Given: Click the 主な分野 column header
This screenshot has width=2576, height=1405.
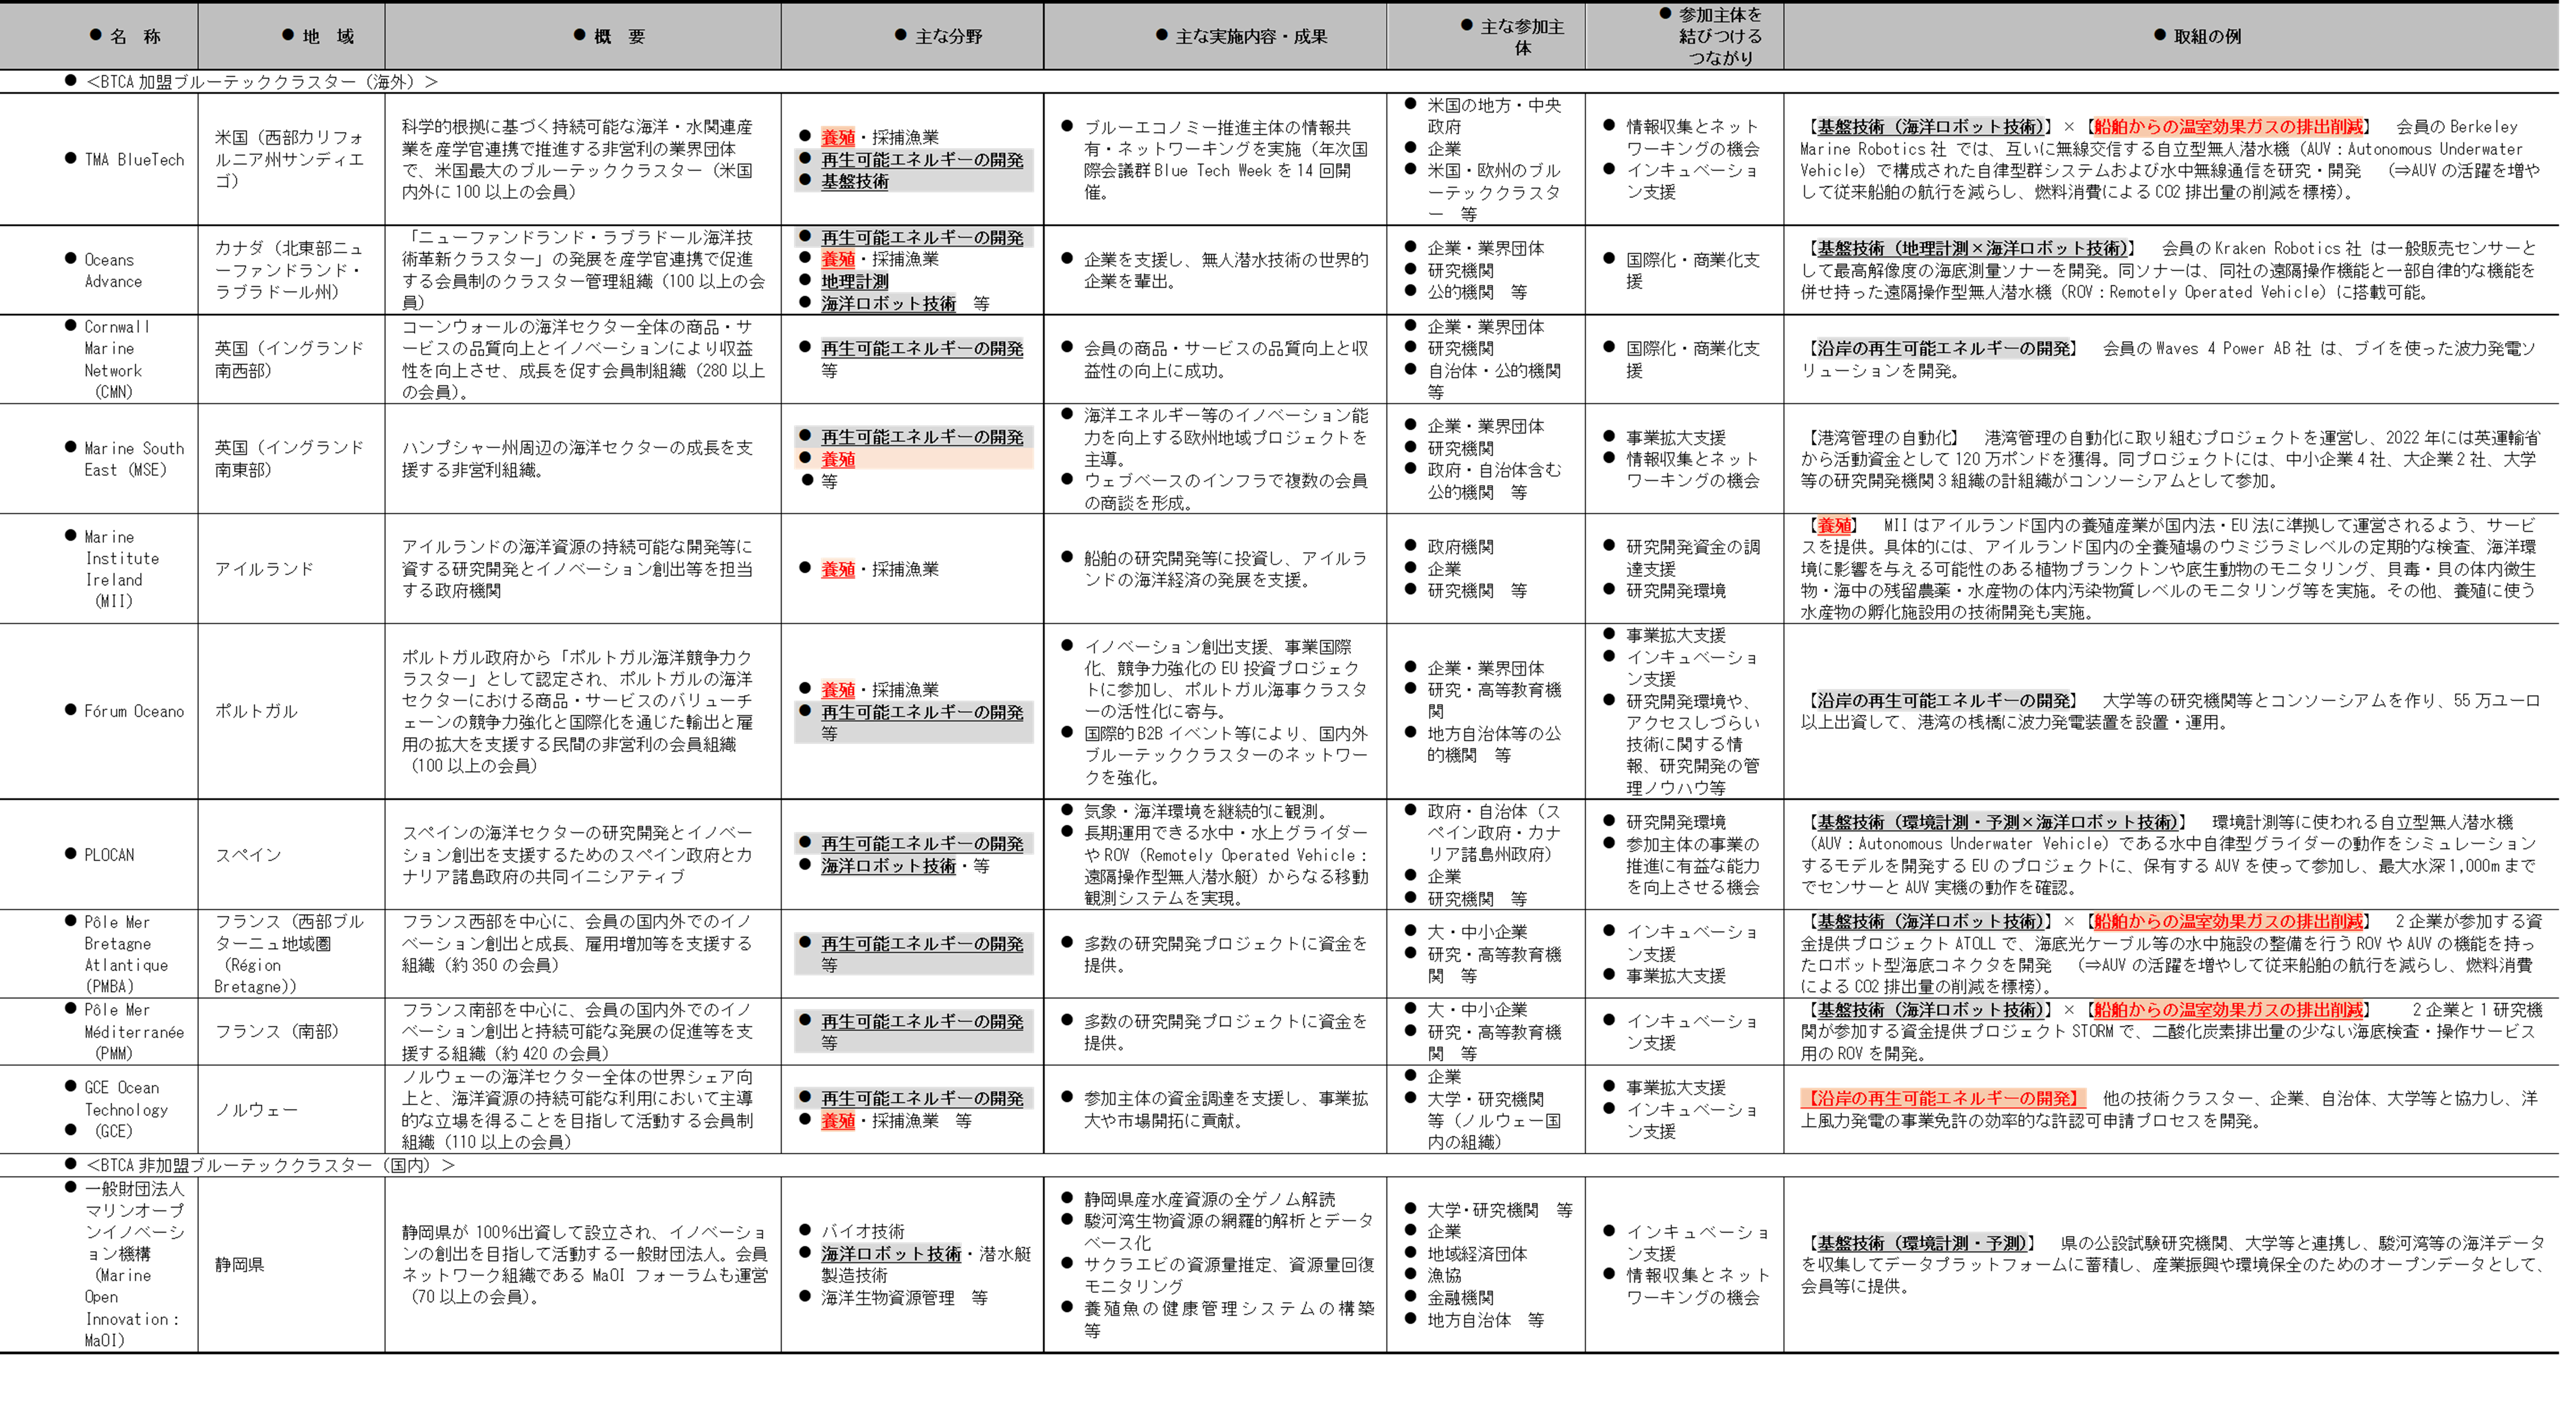Looking at the screenshot, I should 912,36.
